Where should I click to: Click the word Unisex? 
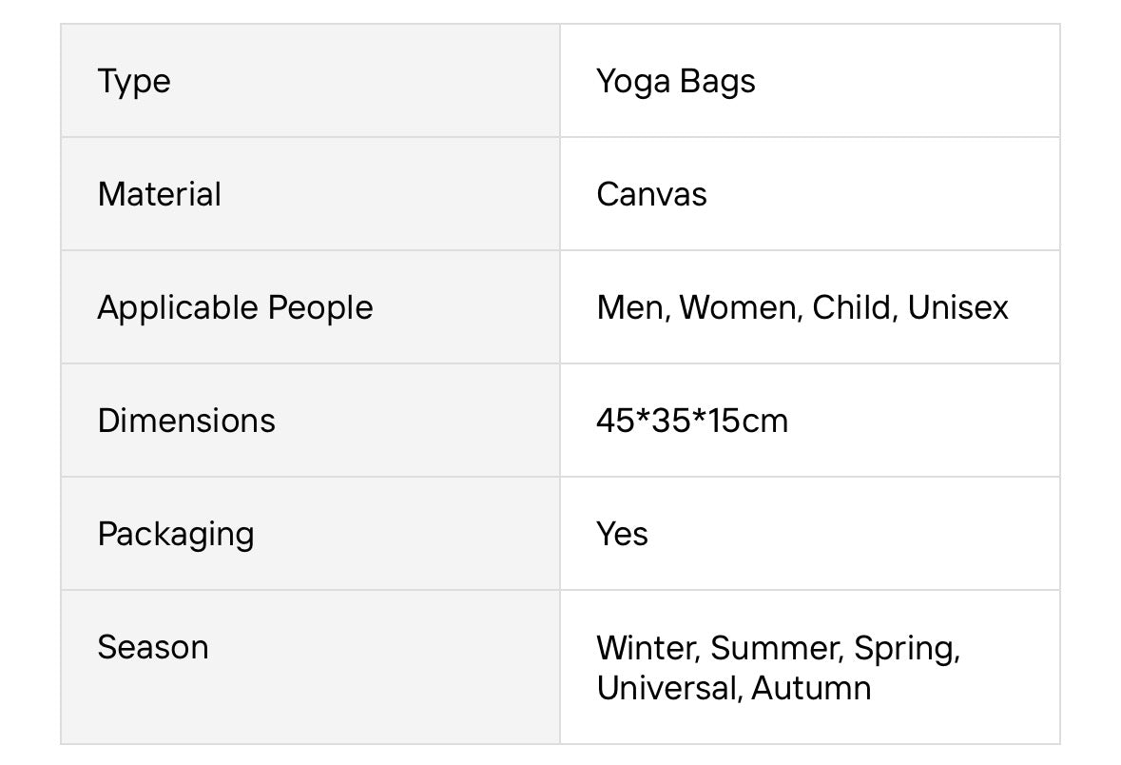[x=958, y=307]
